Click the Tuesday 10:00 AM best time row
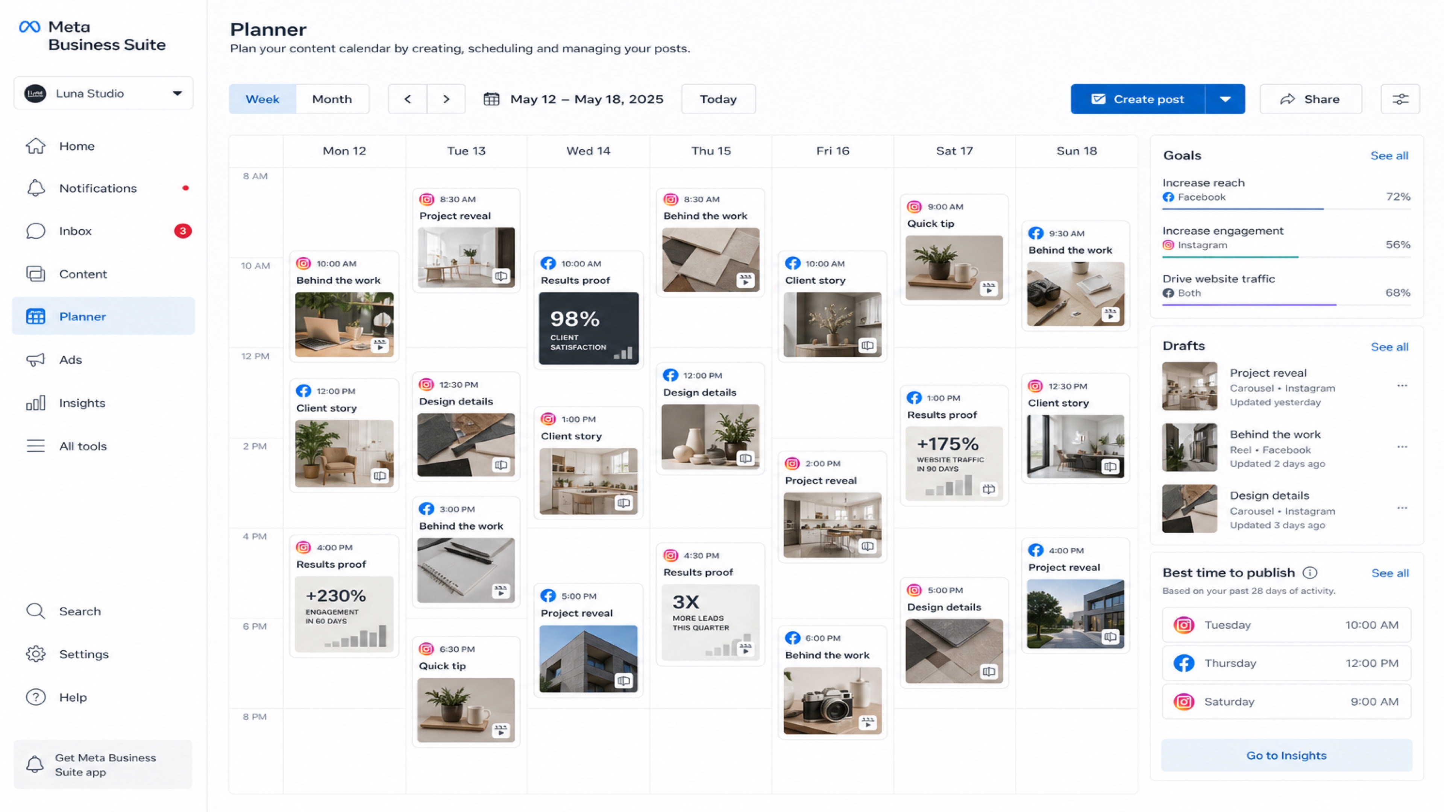The height and width of the screenshot is (812, 1444). tap(1286, 625)
